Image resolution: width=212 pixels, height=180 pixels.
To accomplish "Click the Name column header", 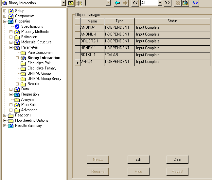I will pos(92,21).
